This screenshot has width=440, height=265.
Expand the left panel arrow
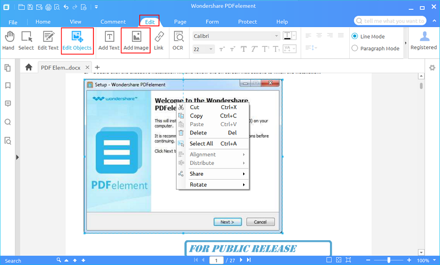pos(18,157)
